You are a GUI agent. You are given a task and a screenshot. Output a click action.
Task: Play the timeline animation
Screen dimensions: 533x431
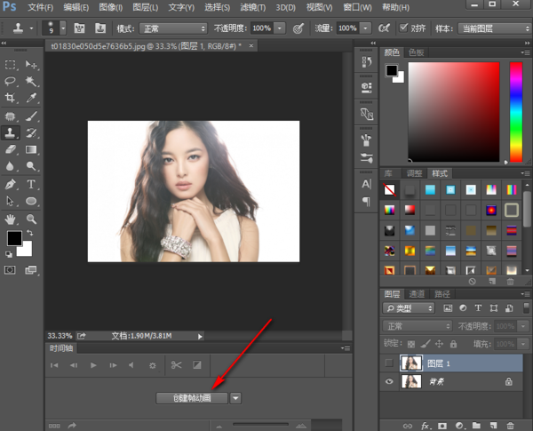tap(93, 365)
